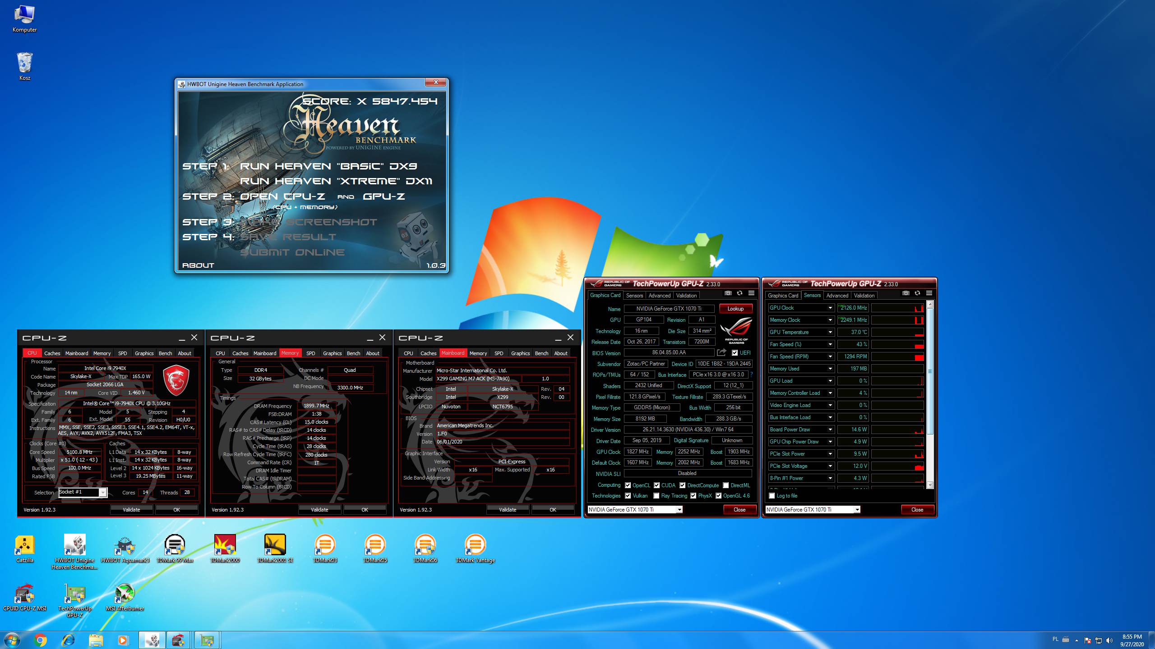Toggle DirectML checkbox in GPU-Z
Image resolution: width=1155 pixels, height=649 pixels.
coord(725,485)
